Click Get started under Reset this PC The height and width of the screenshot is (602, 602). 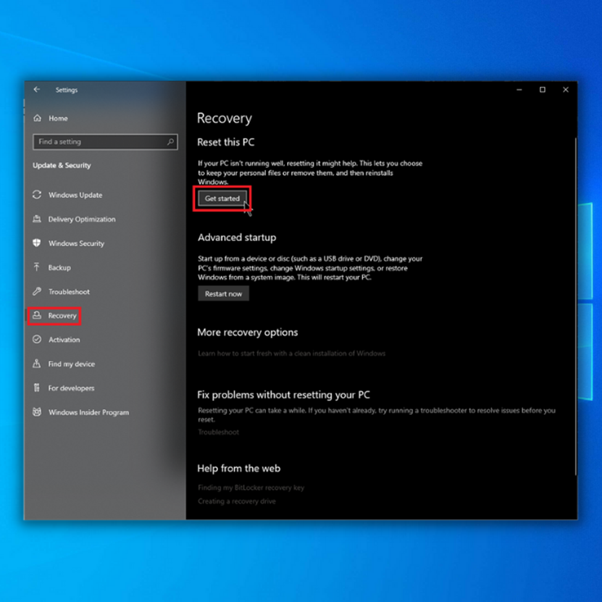(x=222, y=198)
